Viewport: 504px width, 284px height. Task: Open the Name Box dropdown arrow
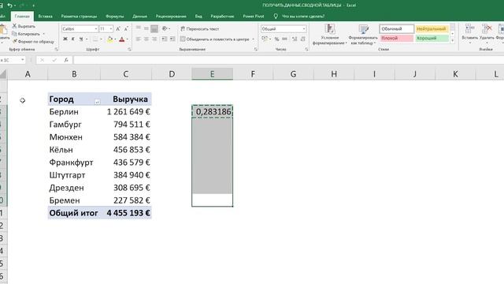[23, 60]
